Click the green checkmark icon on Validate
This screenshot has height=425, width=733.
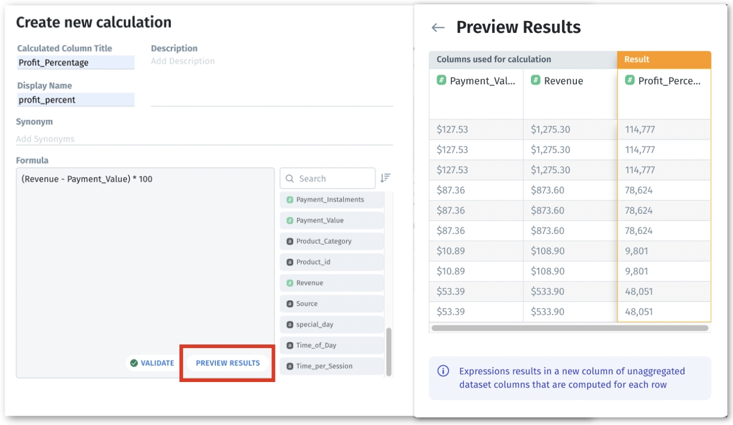tap(134, 363)
